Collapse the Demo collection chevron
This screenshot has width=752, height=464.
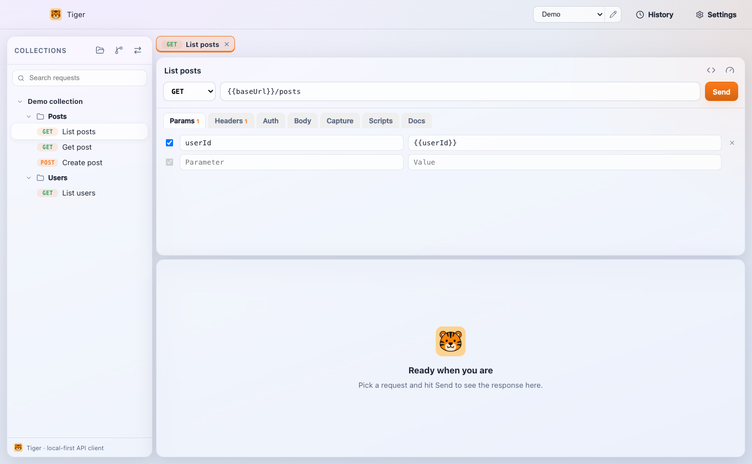click(x=20, y=102)
